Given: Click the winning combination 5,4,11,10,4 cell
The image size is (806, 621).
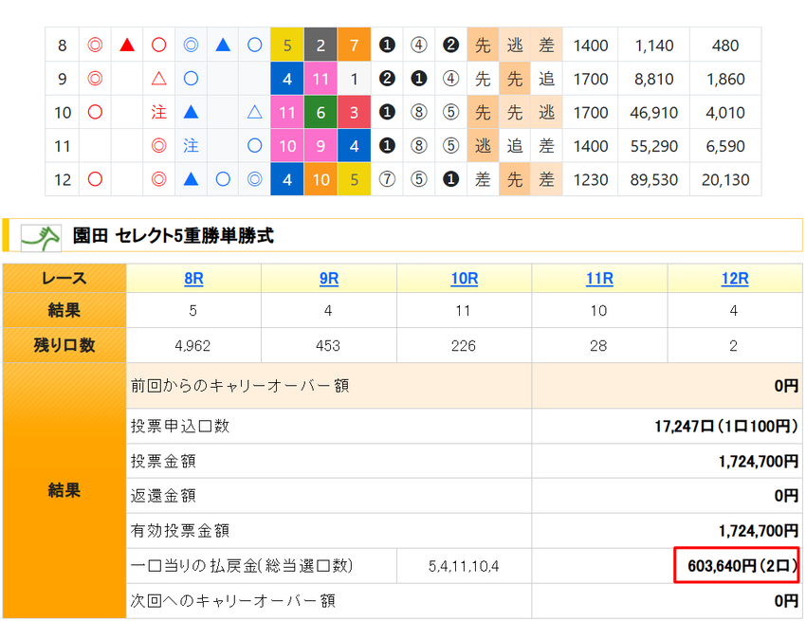Looking at the screenshot, I should 464,566.
